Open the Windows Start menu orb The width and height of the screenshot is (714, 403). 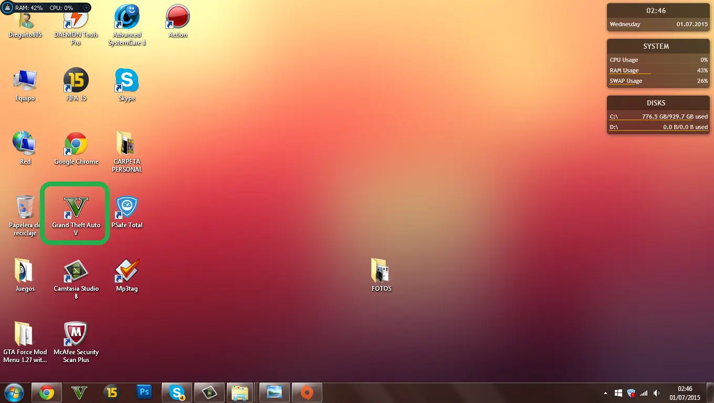tap(14, 393)
